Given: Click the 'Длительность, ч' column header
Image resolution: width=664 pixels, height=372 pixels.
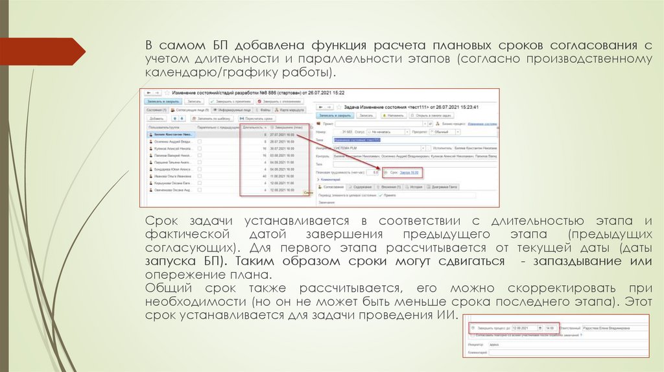Looking at the screenshot, I should (254, 127).
